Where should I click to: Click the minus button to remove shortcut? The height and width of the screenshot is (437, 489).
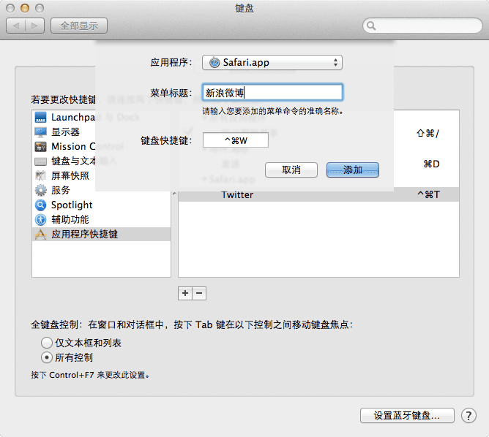[x=199, y=293]
